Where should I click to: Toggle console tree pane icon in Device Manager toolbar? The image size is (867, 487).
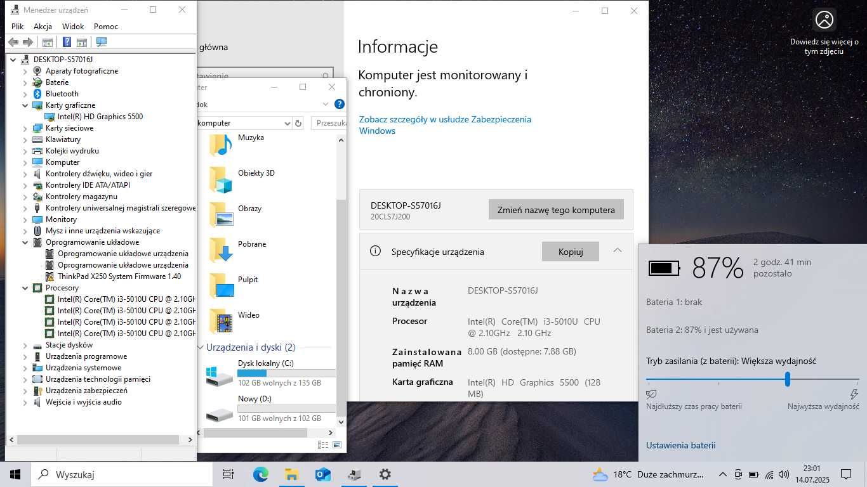click(47, 42)
